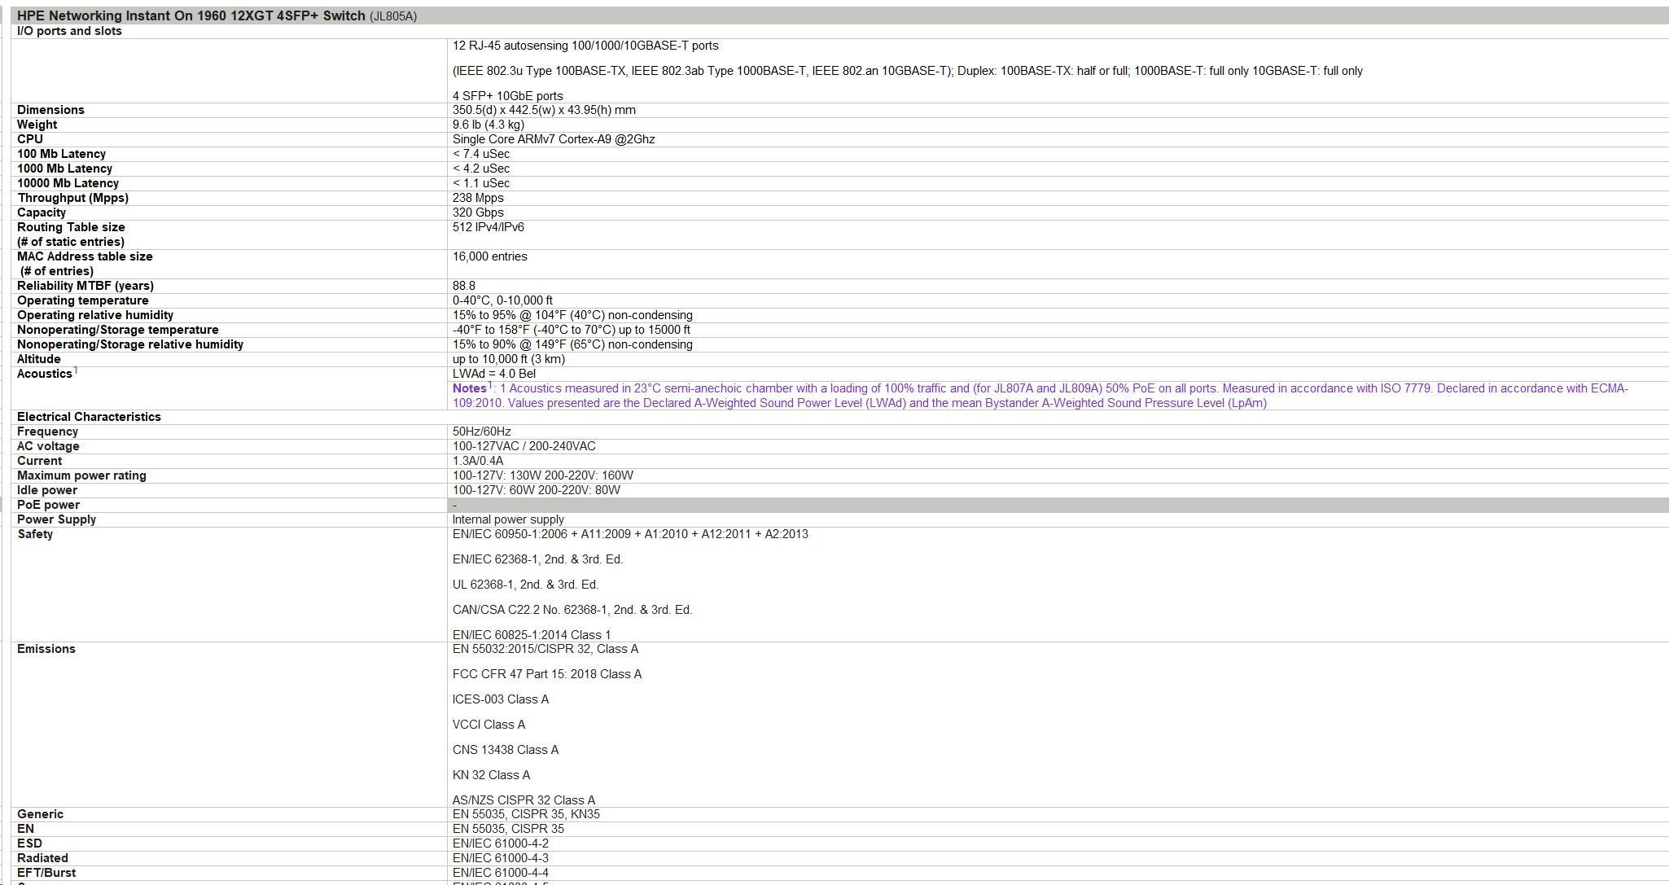1669x885 pixels.
Task: Select the CPU value Single Core ARMv7
Action: pyautogui.click(x=553, y=139)
